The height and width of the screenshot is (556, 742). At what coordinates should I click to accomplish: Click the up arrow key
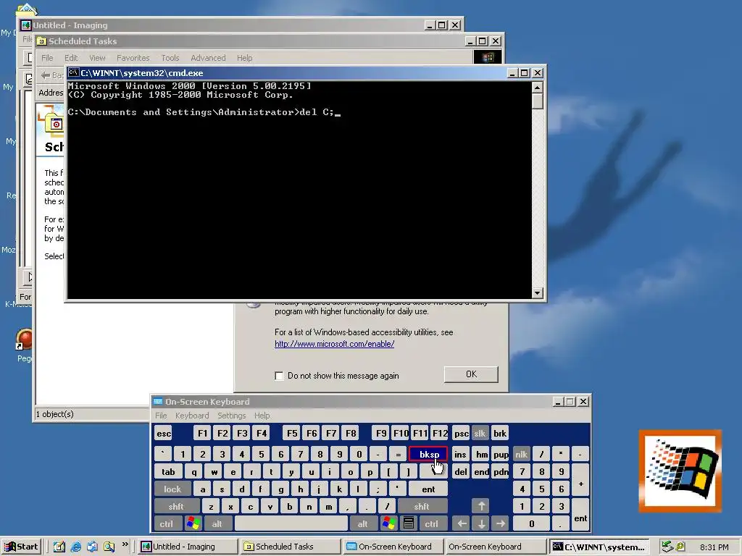tap(481, 507)
